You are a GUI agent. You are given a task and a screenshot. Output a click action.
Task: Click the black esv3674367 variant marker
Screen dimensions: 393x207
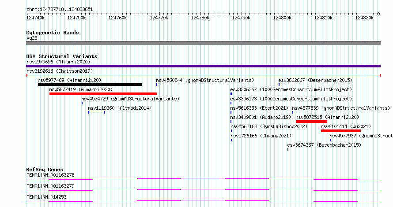[x=288, y=149]
